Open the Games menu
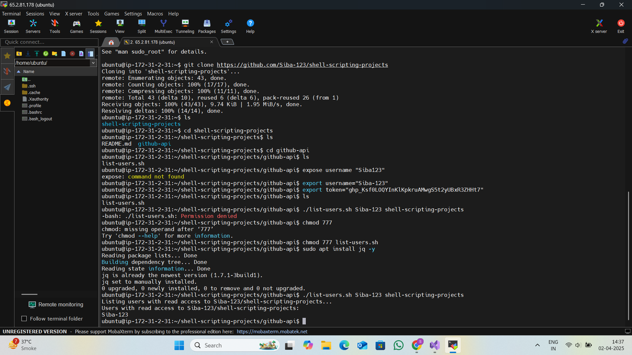Image resolution: width=632 pixels, height=355 pixels. (x=112, y=14)
